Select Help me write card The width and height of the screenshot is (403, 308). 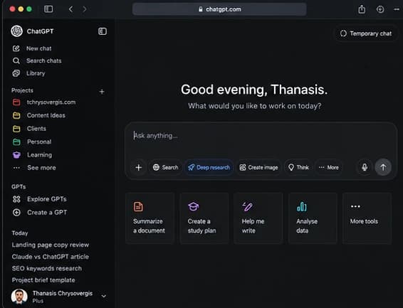click(x=258, y=218)
